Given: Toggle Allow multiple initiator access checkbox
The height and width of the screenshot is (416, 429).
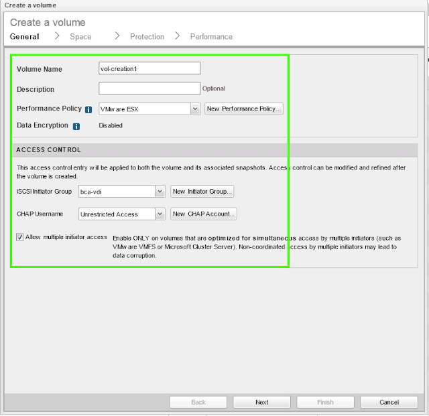Looking at the screenshot, I should [x=19, y=237].
